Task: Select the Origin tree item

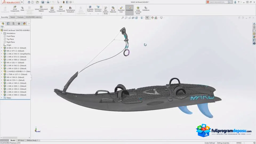Action: click(x=9, y=45)
